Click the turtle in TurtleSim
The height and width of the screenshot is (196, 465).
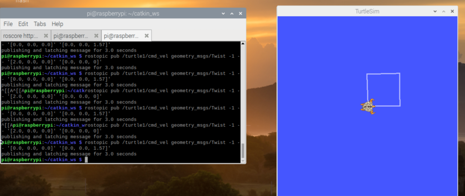pos(368,107)
